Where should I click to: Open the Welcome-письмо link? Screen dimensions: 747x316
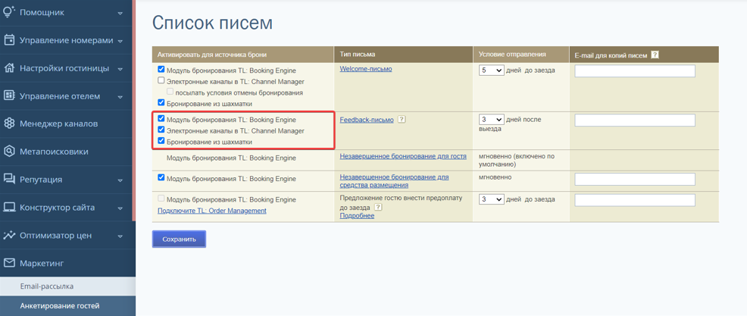pyautogui.click(x=366, y=69)
